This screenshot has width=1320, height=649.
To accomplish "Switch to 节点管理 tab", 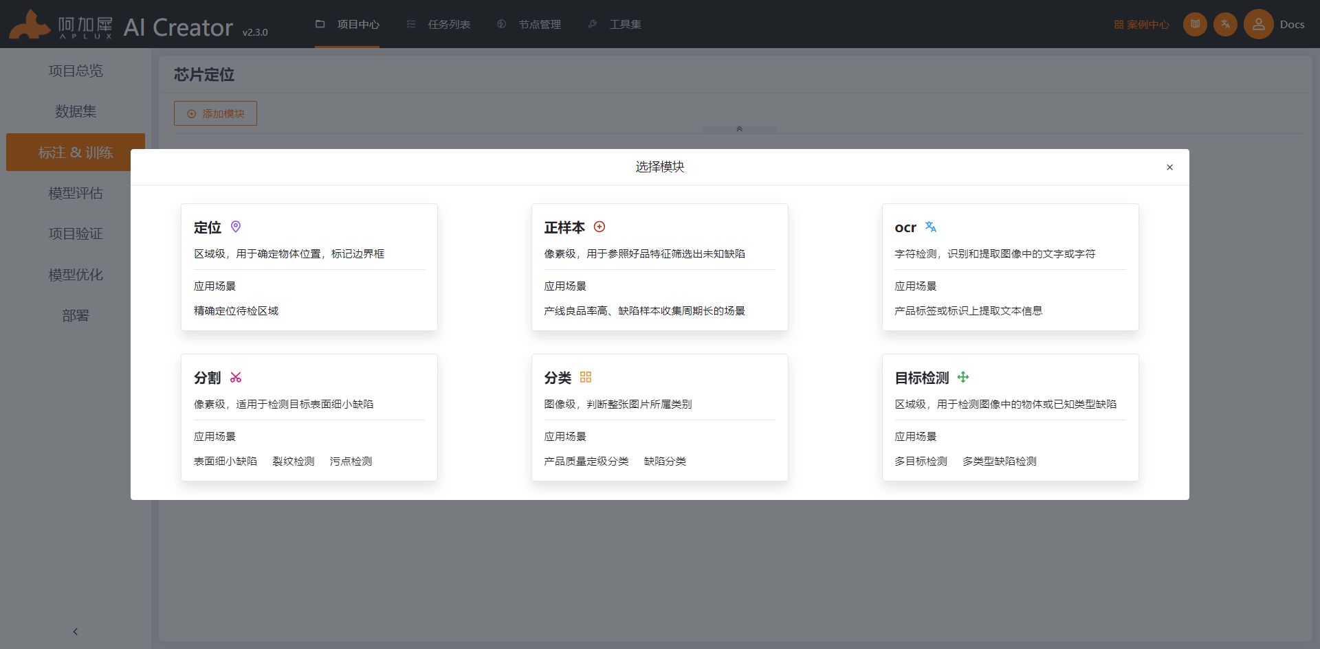I will (529, 24).
